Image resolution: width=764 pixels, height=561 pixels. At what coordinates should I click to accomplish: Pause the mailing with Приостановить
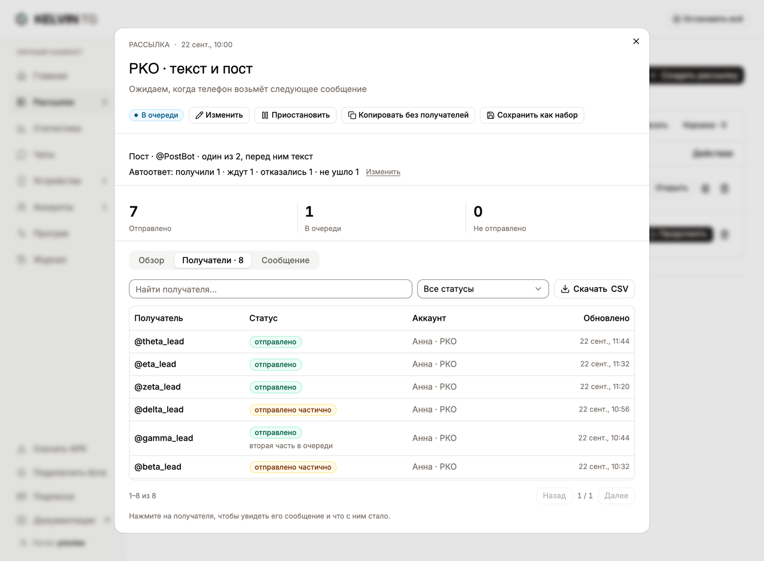coord(296,115)
